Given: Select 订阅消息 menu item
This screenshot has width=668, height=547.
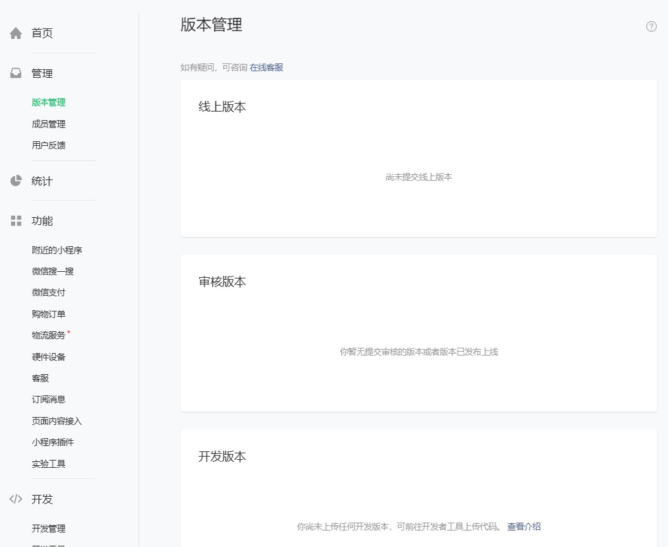Looking at the screenshot, I should (49, 399).
